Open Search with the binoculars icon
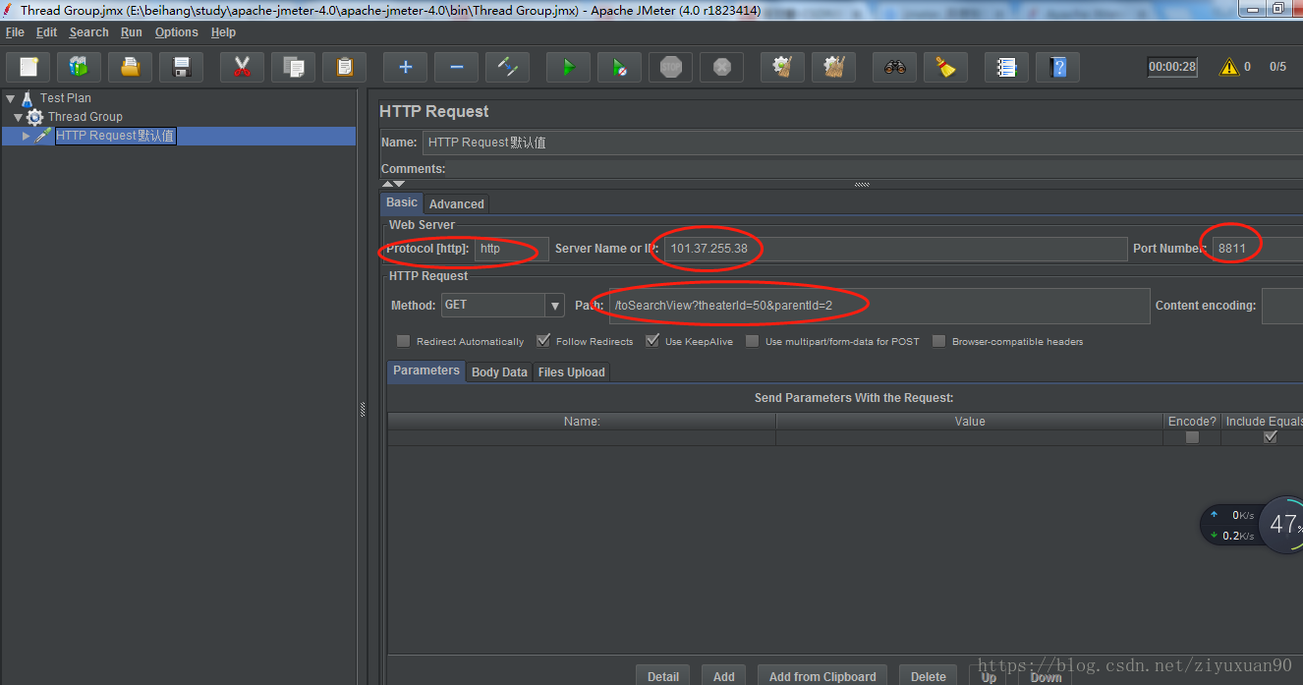Screen dimensions: 1303x685 894,67
